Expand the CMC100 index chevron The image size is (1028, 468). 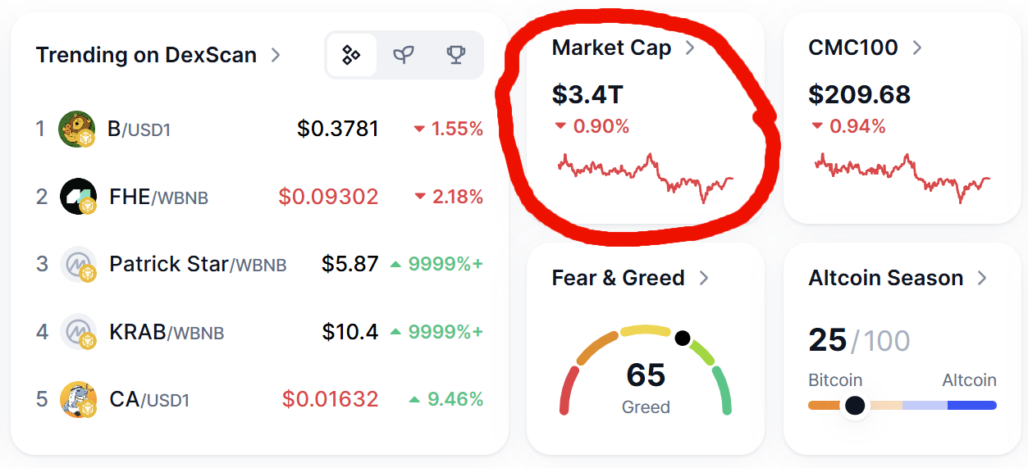click(917, 48)
